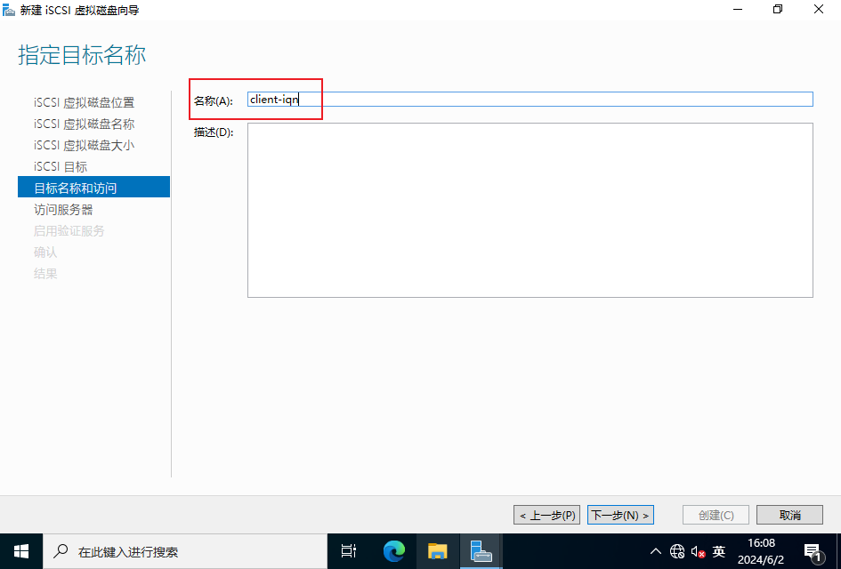The width and height of the screenshot is (841, 569).
Task: Switch the 英 input method indicator
Action: coord(719,551)
